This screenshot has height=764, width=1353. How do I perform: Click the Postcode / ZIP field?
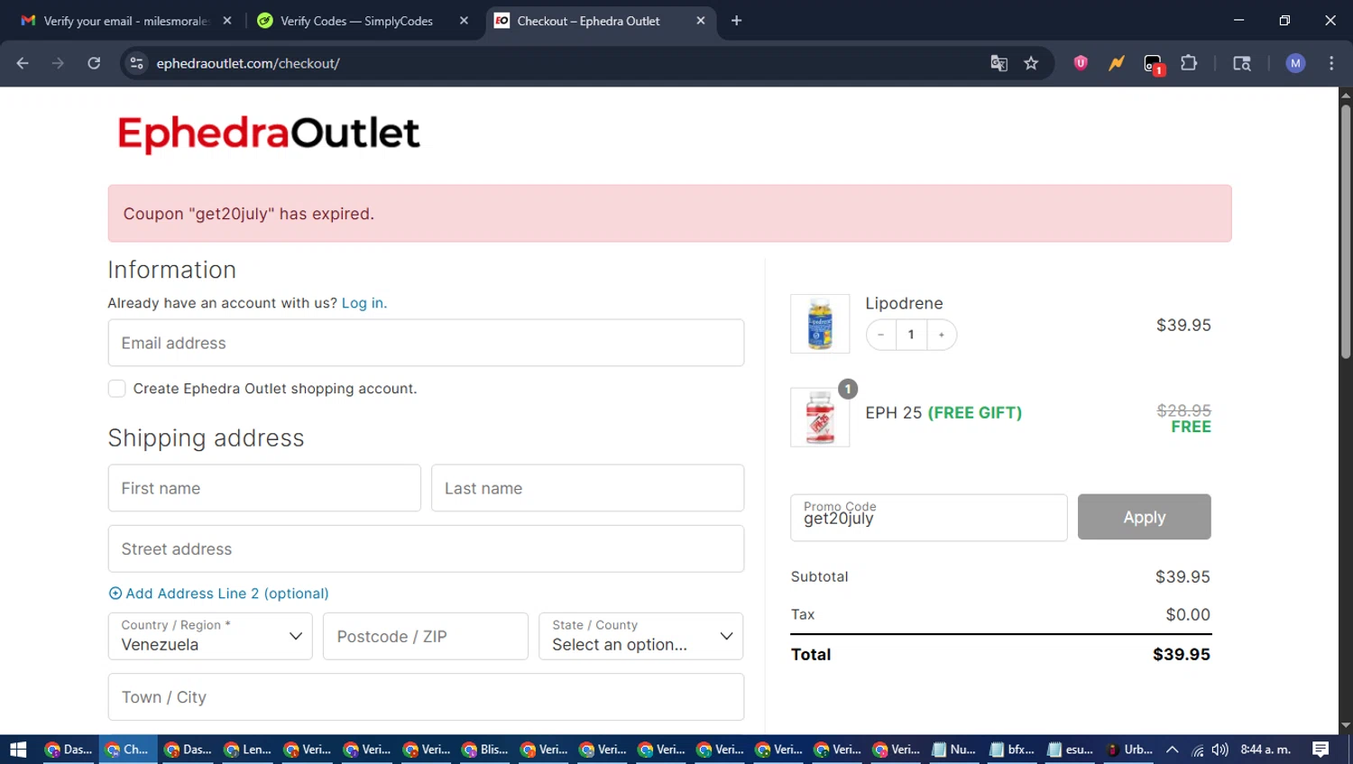pyautogui.click(x=425, y=636)
